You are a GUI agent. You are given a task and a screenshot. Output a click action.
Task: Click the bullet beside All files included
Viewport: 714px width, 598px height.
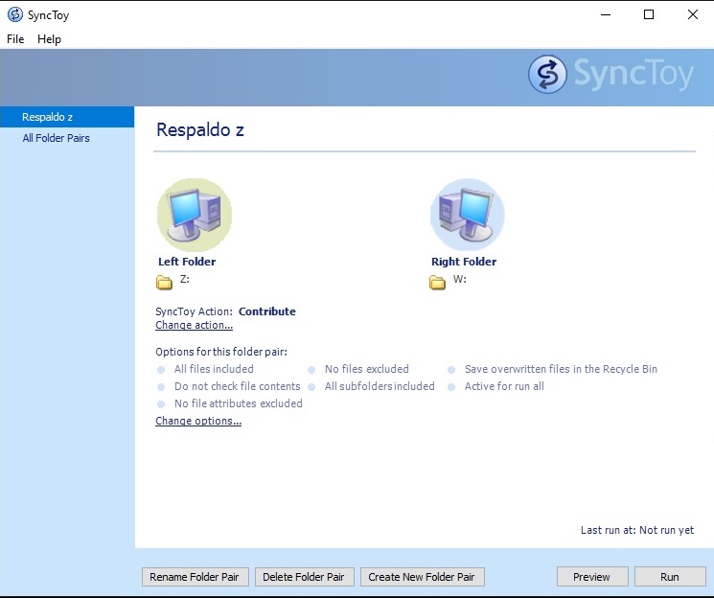coord(161,369)
